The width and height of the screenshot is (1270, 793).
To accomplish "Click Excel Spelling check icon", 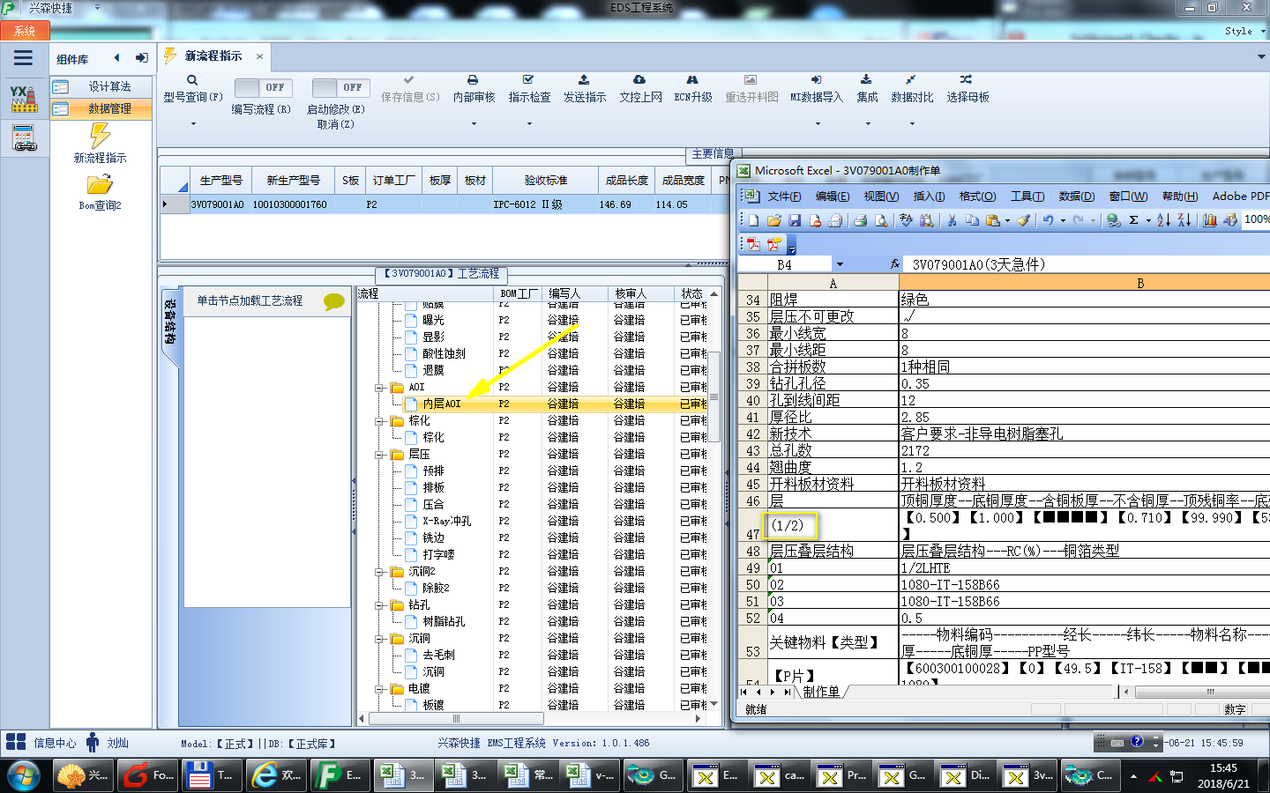I will pyautogui.click(x=906, y=220).
